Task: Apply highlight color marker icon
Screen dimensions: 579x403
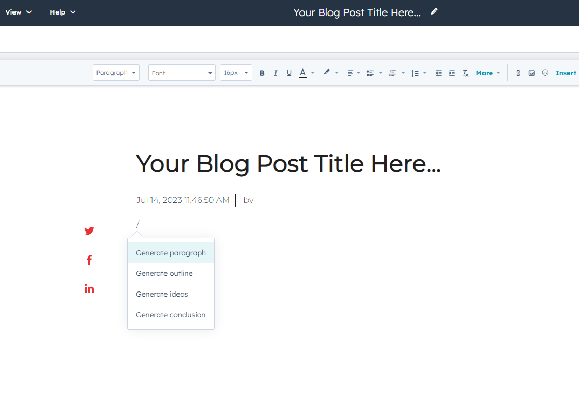Action: [326, 72]
